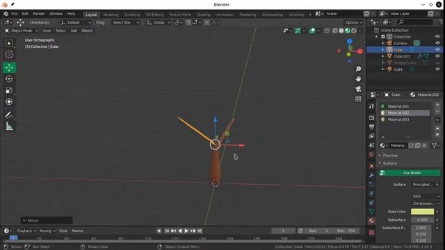This screenshot has height=250, width=445.
Task: Open GGX distribution dropdown
Action: (x=426, y=196)
